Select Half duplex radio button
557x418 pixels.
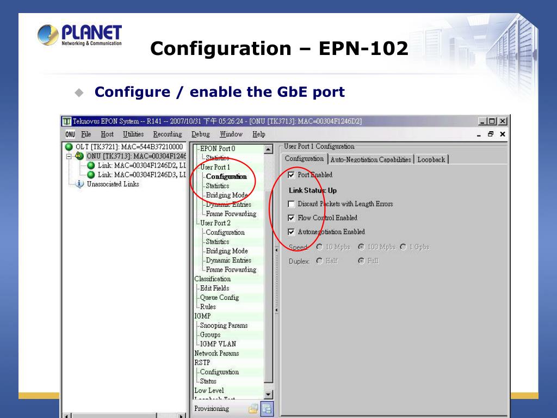pos(319,261)
